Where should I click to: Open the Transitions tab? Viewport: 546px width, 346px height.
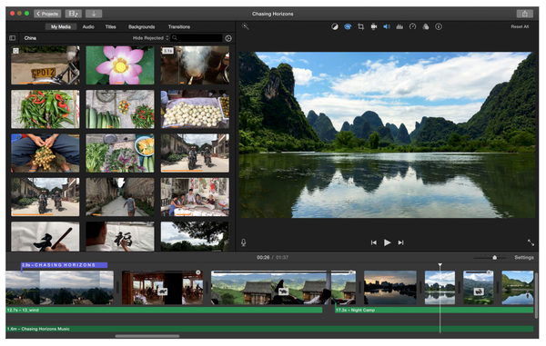click(179, 26)
